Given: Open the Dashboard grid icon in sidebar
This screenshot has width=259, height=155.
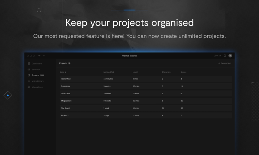Looking at the screenshot, I should [x=29, y=64].
